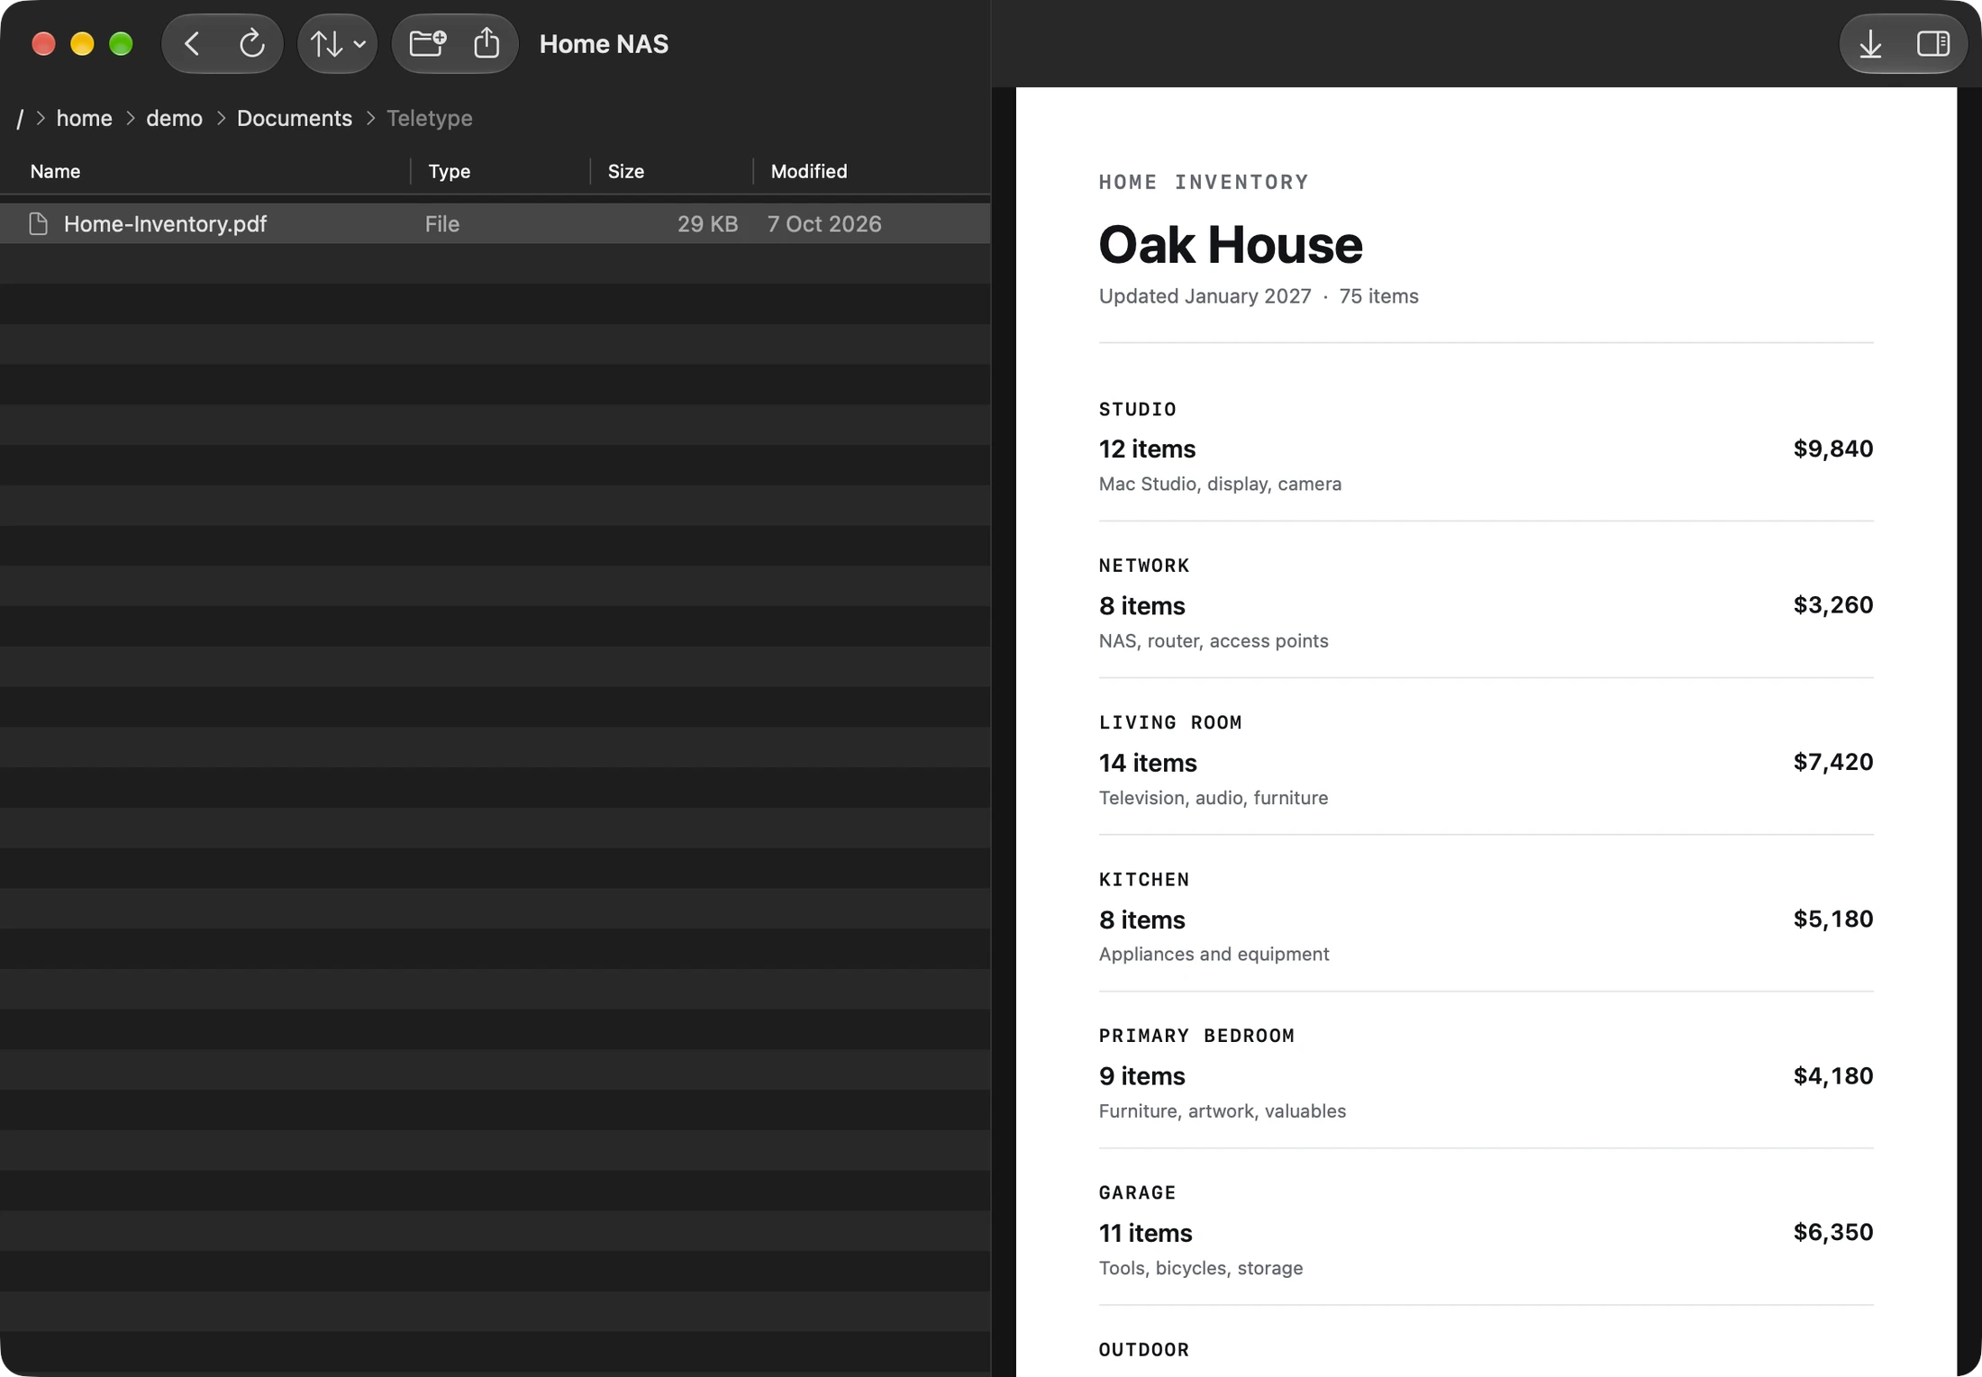Go to the home breadcrumb folder
This screenshot has height=1377, width=1982.
tap(84, 118)
